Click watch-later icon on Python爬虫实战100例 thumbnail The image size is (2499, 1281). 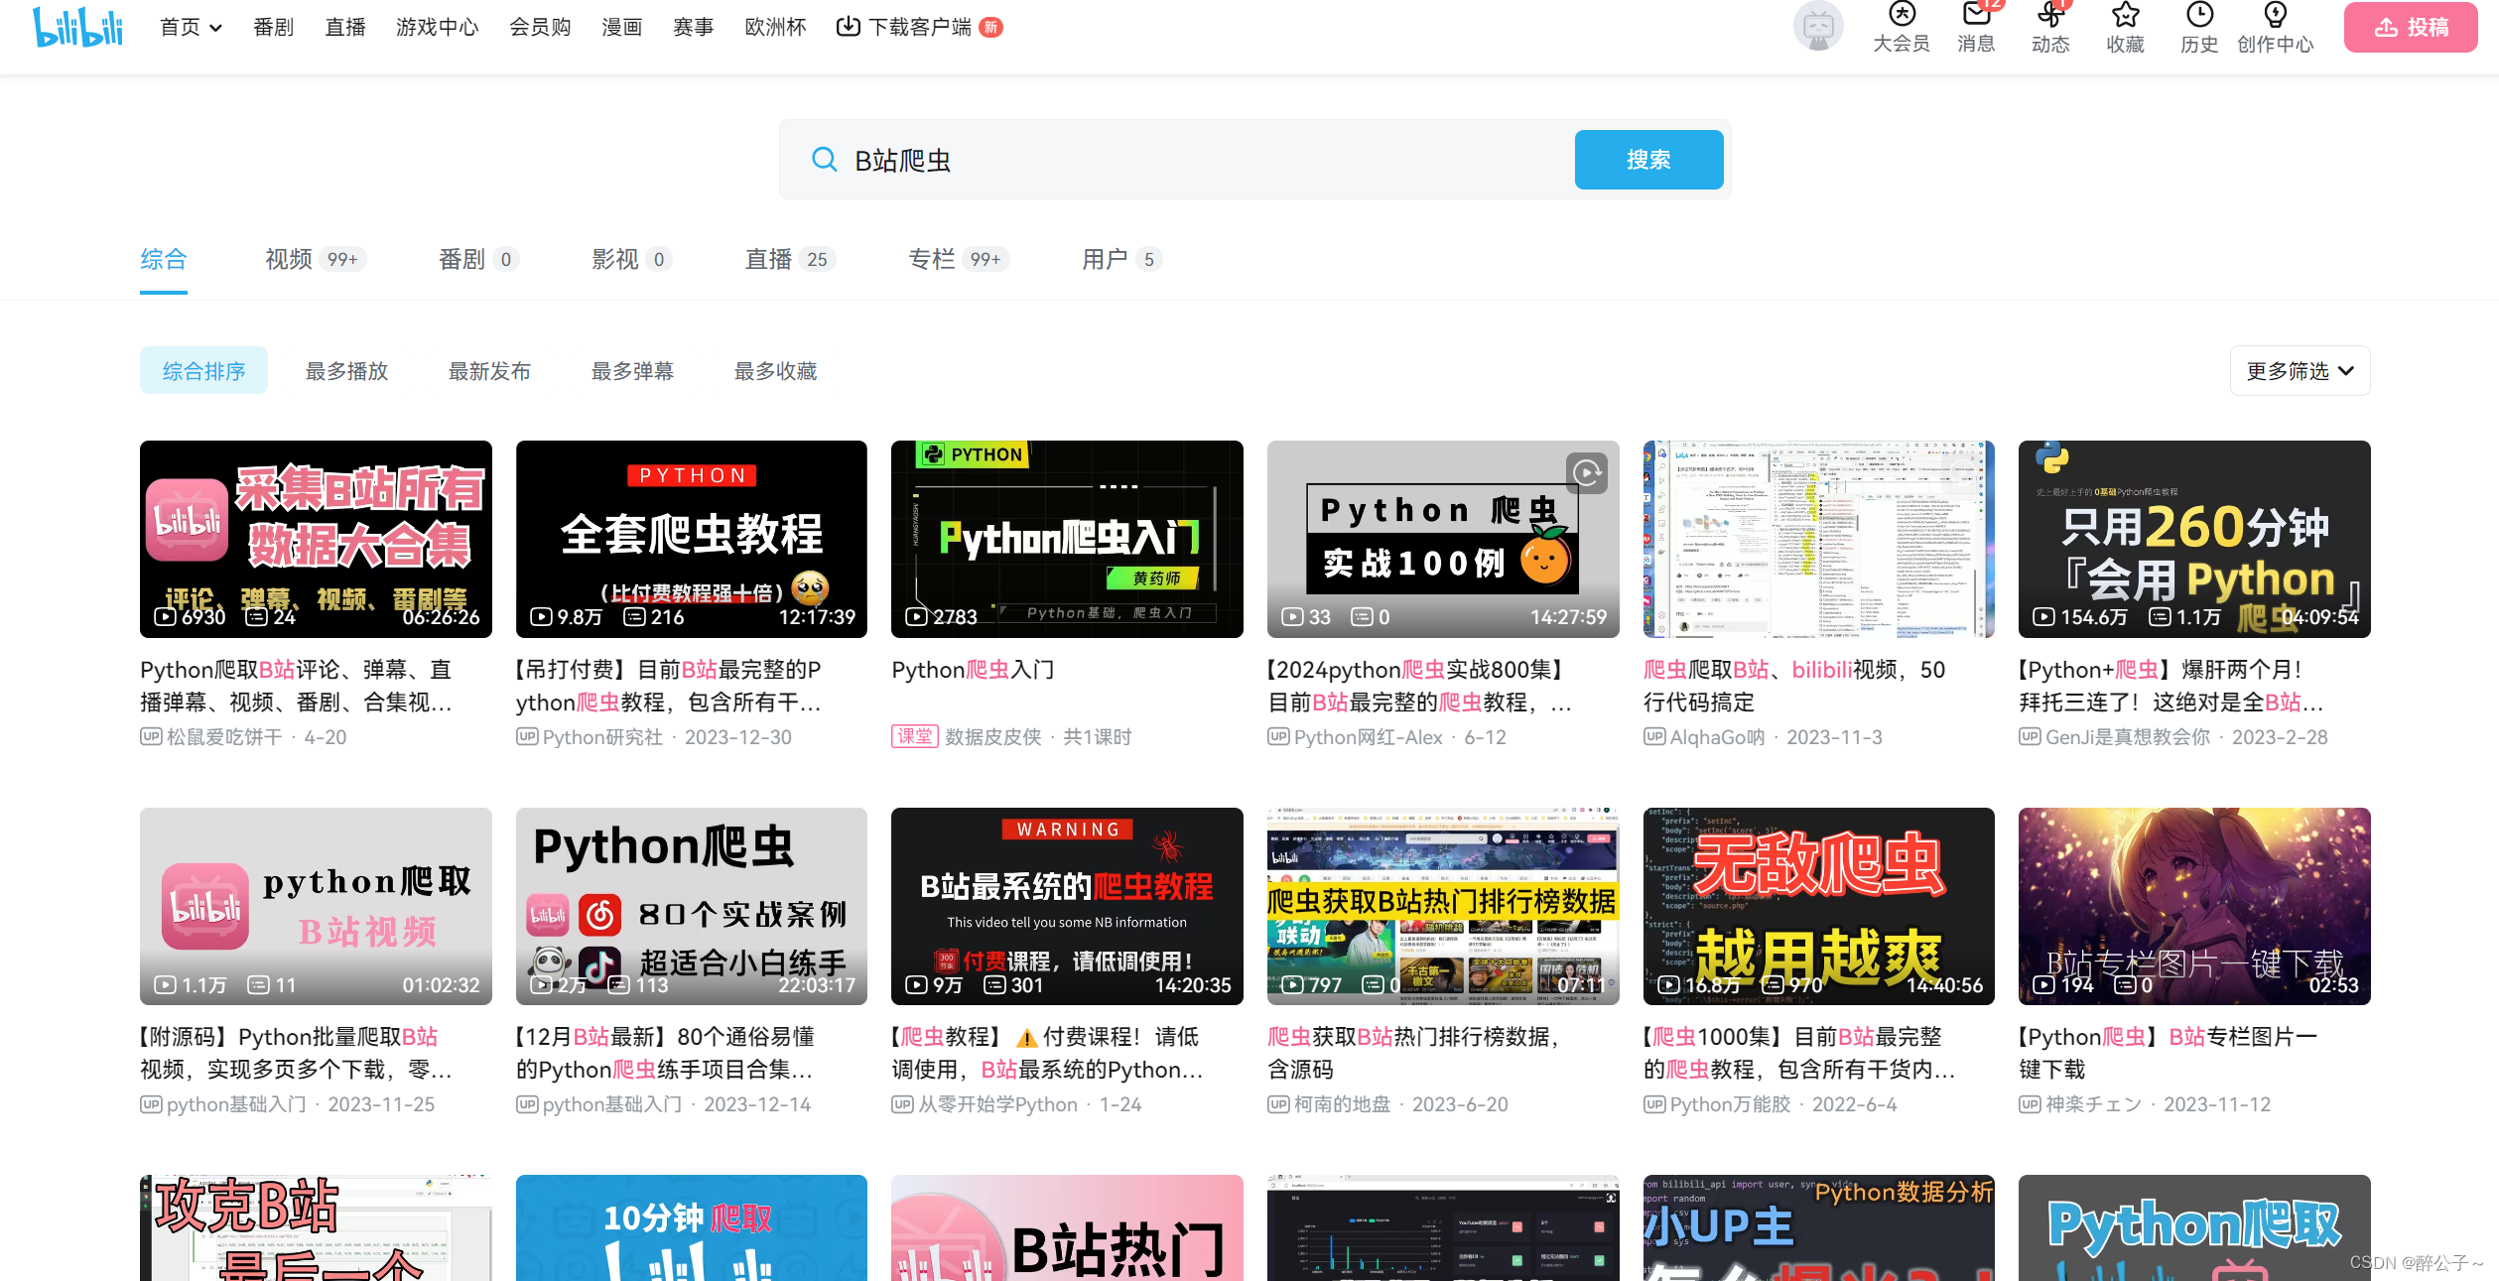pyautogui.click(x=1586, y=472)
